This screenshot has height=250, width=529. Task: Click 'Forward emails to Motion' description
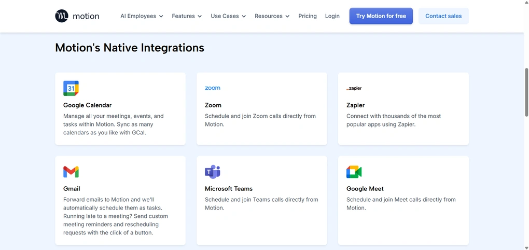(115, 216)
